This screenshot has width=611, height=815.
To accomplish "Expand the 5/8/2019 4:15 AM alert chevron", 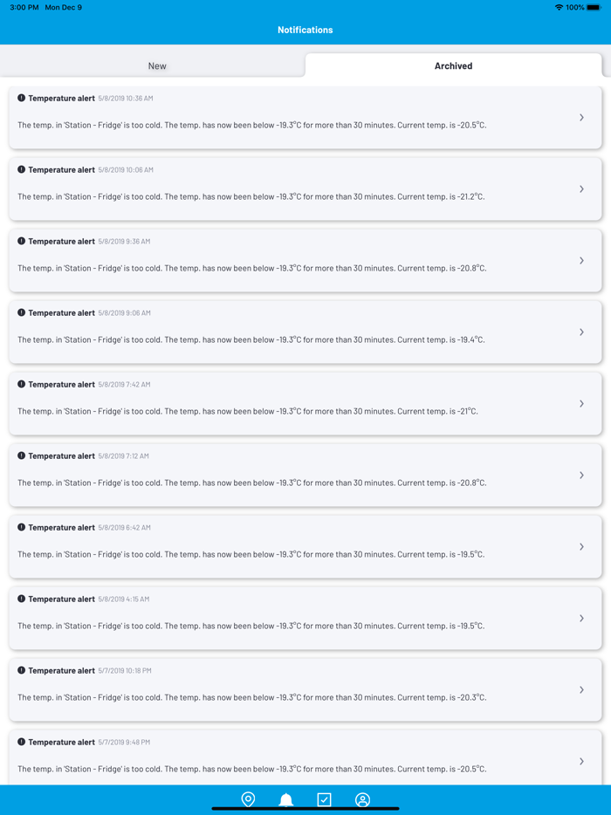I will click(x=581, y=618).
